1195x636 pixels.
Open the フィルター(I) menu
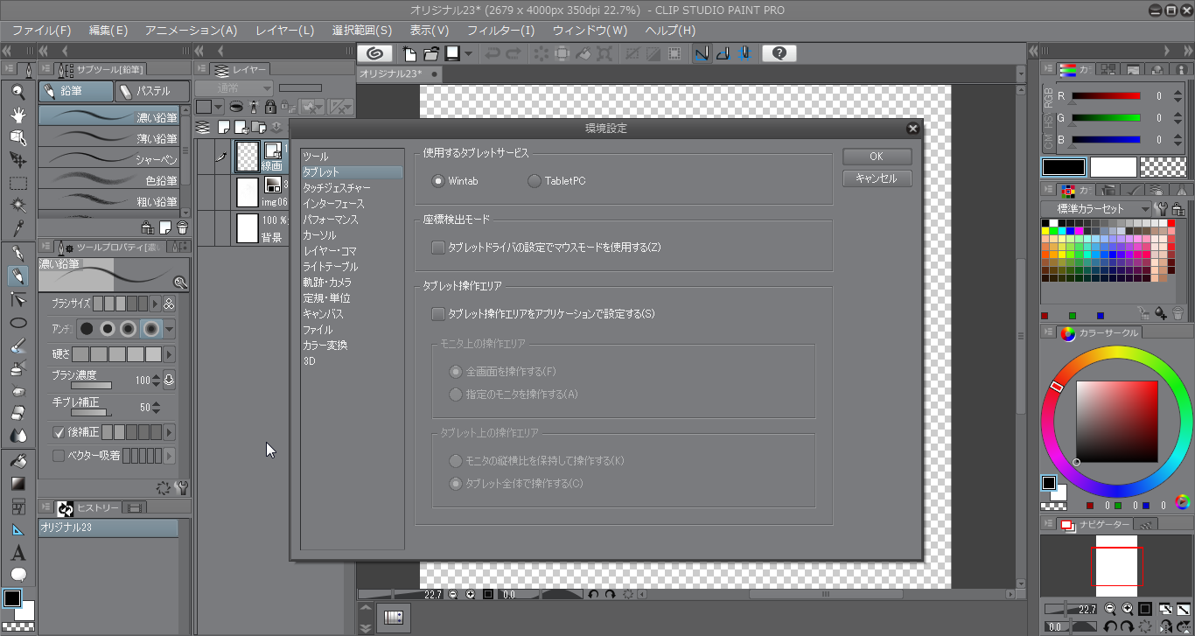(500, 31)
